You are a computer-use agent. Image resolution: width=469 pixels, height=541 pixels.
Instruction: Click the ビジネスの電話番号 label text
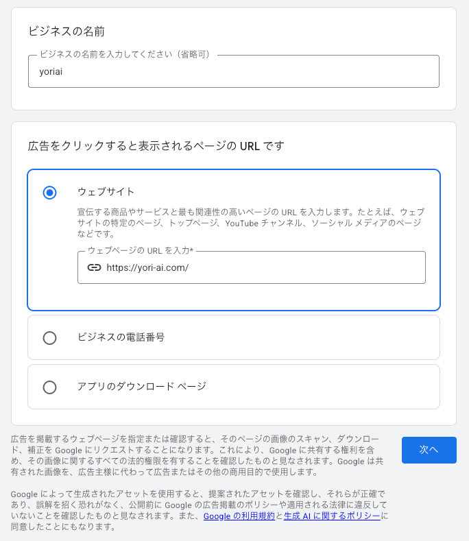coord(121,337)
